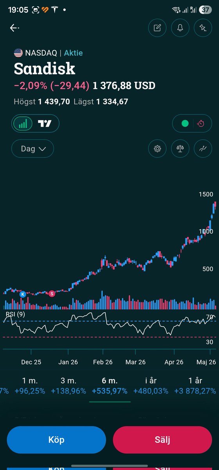Tap the Wi-Fi icon in status bar
Viewport: 219px width, 470px height.
177,10
